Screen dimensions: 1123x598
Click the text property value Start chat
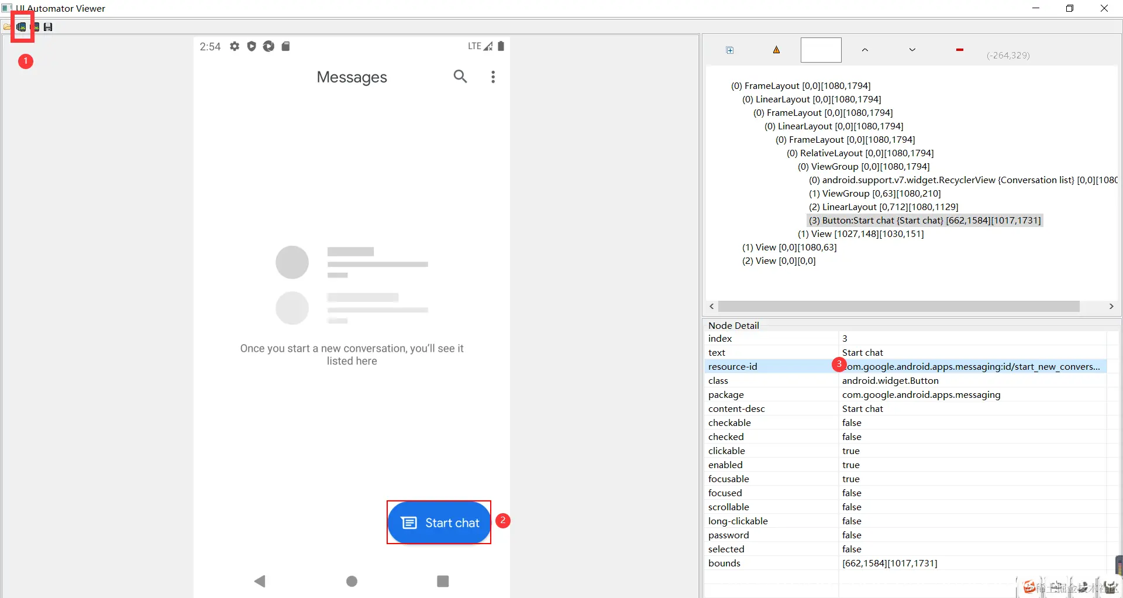(x=863, y=353)
